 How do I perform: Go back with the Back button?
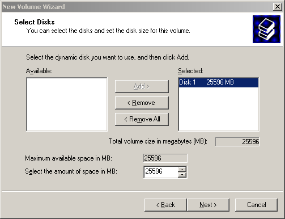(x=165, y=205)
